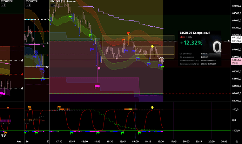Select the pink flag at the price low
Screen dimensions: 242x144
(97, 85)
